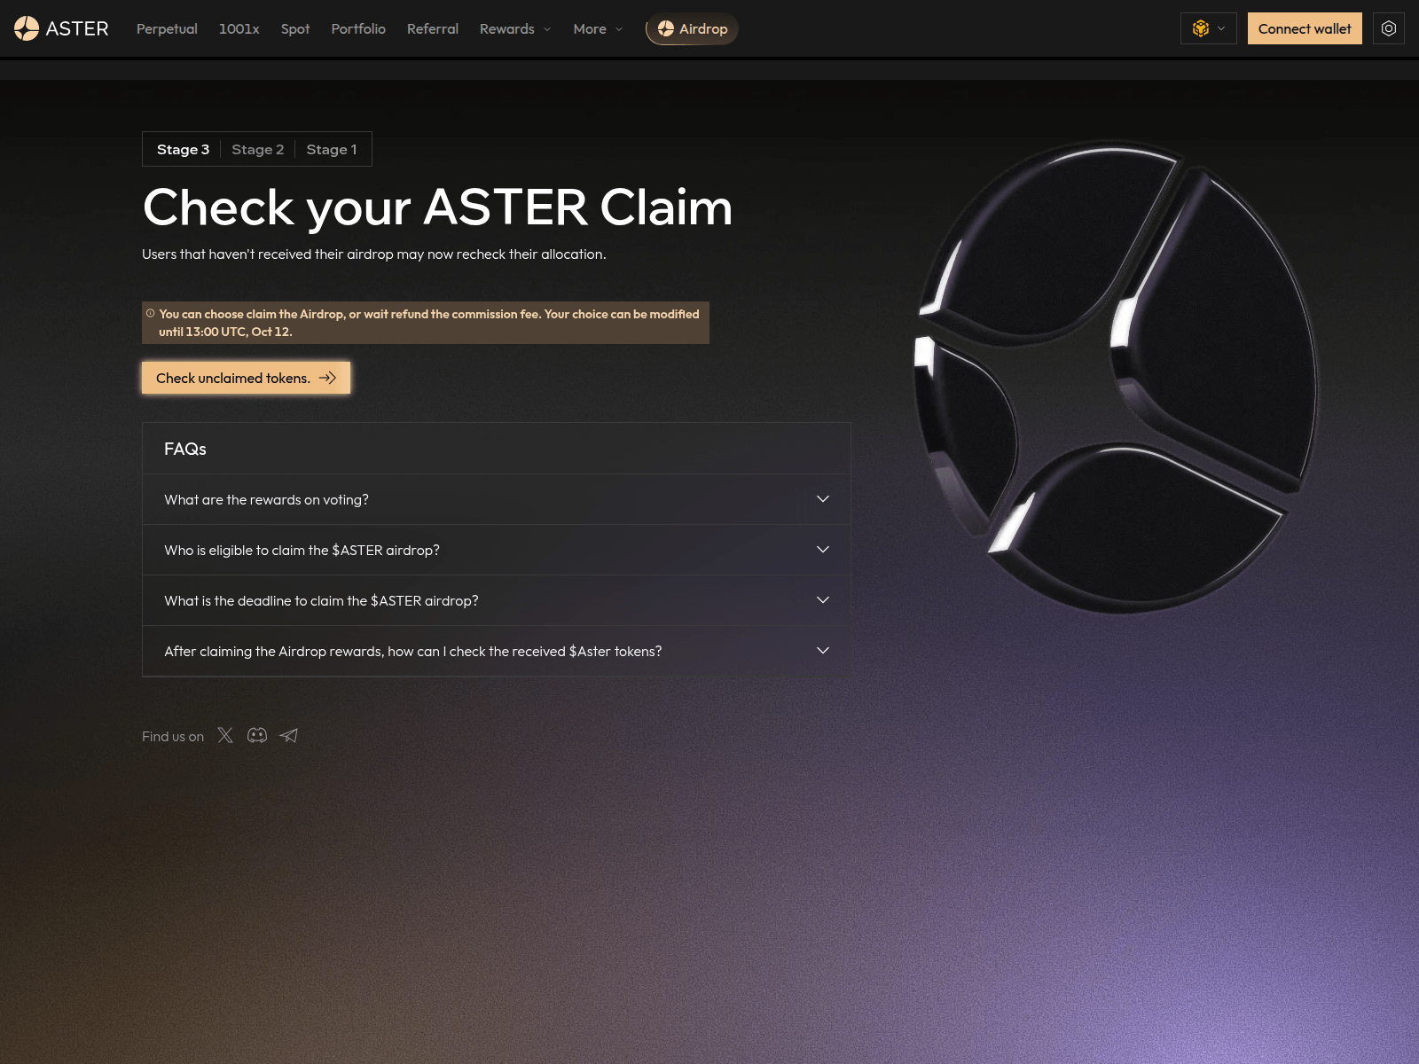1419x1064 pixels.
Task: Open the Airdrop page pill
Action: (x=692, y=28)
